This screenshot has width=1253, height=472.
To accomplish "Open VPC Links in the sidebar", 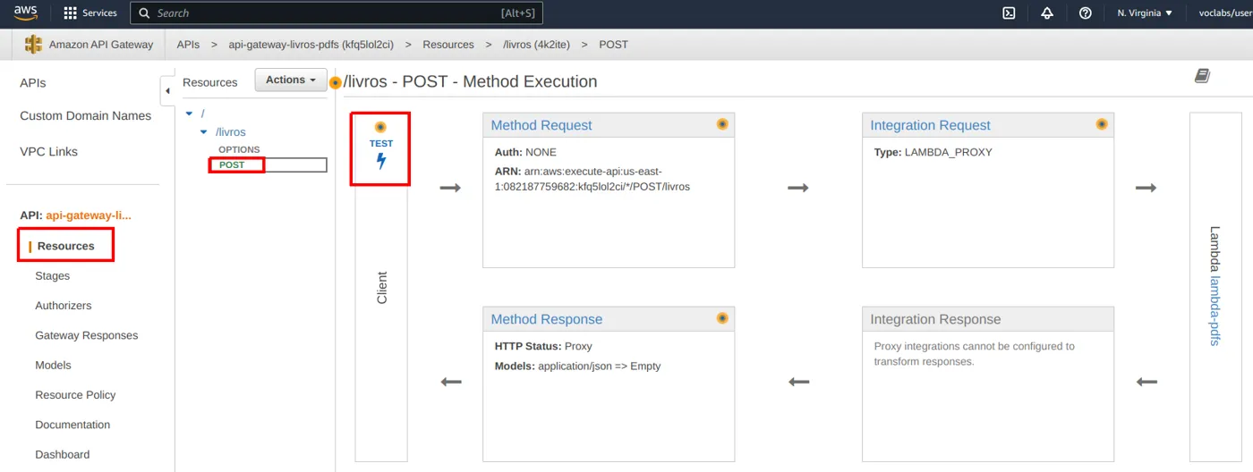I will [49, 152].
